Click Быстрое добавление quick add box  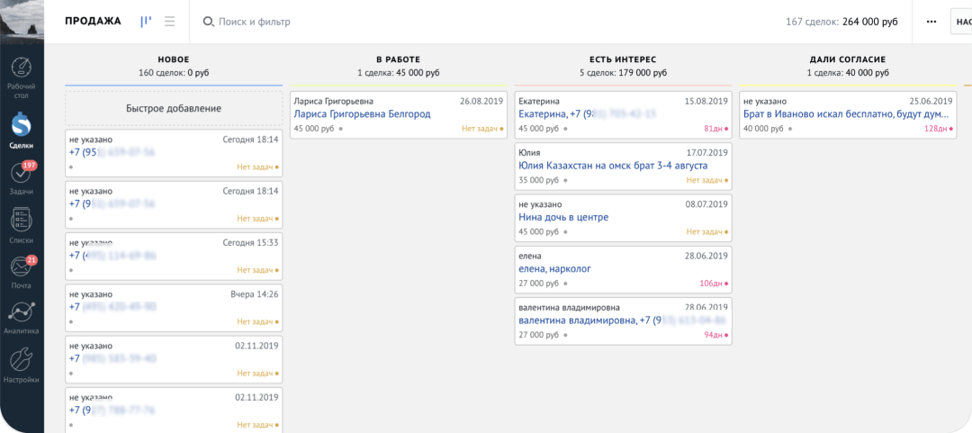pos(174,109)
